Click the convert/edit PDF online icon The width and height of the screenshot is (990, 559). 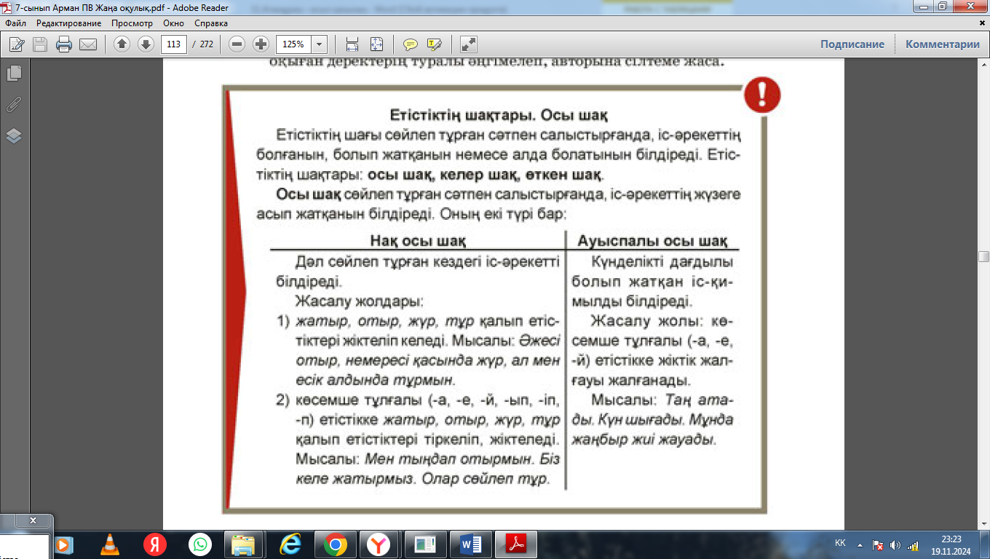pyautogui.click(x=16, y=44)
